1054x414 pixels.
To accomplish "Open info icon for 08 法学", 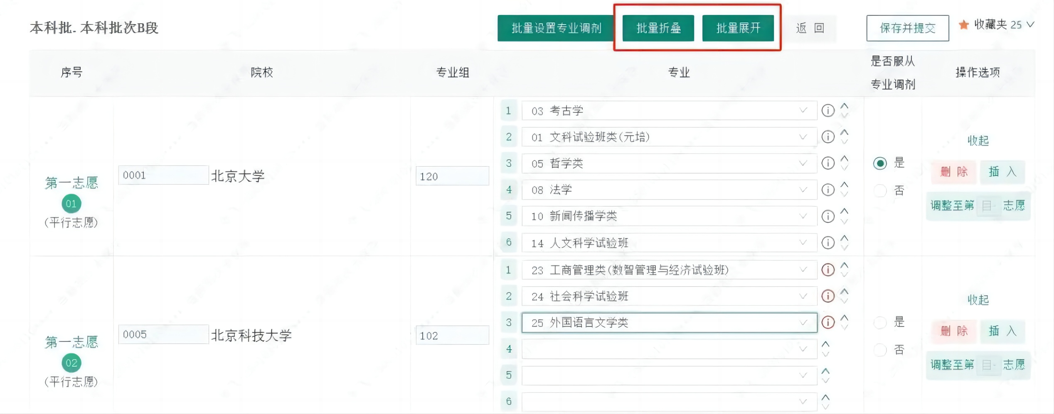I will [x=828, y=190].
